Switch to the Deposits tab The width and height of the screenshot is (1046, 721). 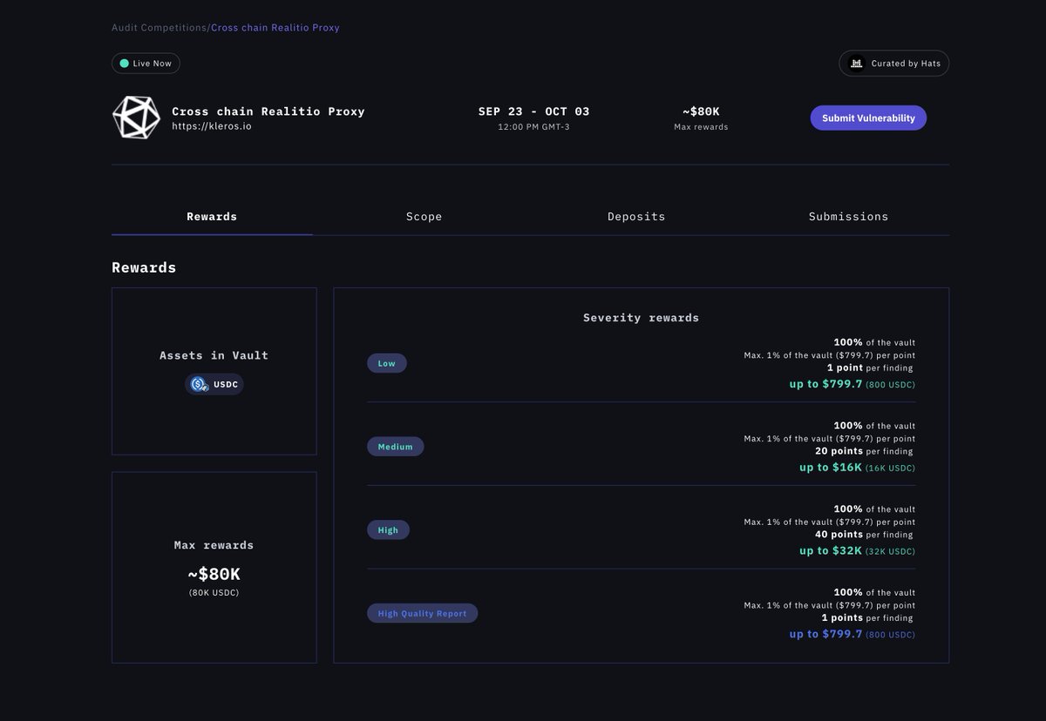click(636, 217)
